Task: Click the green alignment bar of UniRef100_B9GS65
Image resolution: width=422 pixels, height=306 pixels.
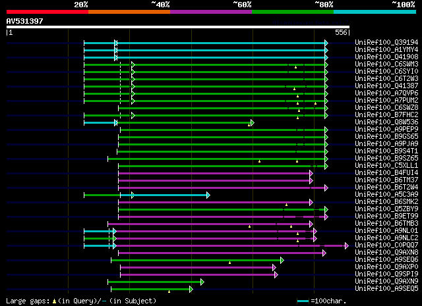Action: click(x=222, y=138)
